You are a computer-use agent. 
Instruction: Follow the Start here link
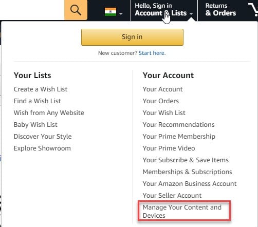tap(152, 53)
